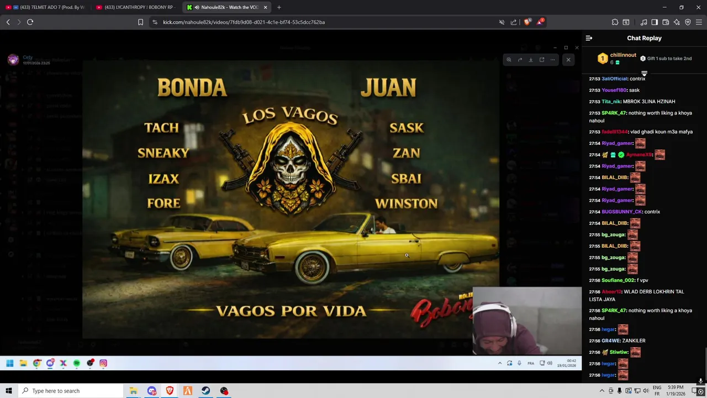Open Brave Shields lion icon

(x=527, y=22)
